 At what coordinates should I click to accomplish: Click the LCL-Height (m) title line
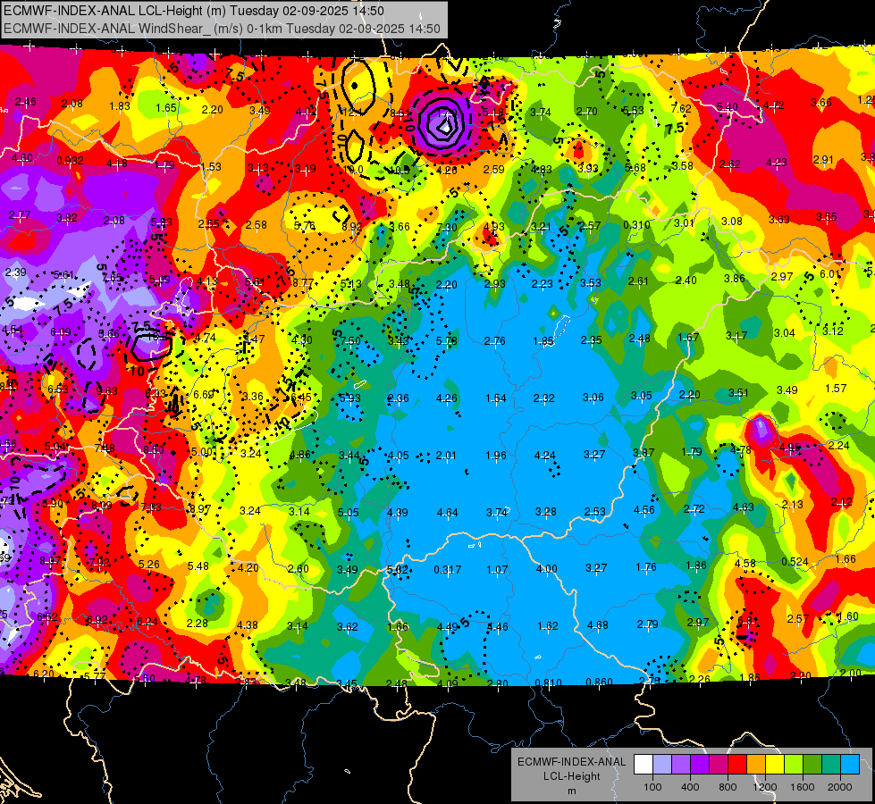tap(194, 11)
